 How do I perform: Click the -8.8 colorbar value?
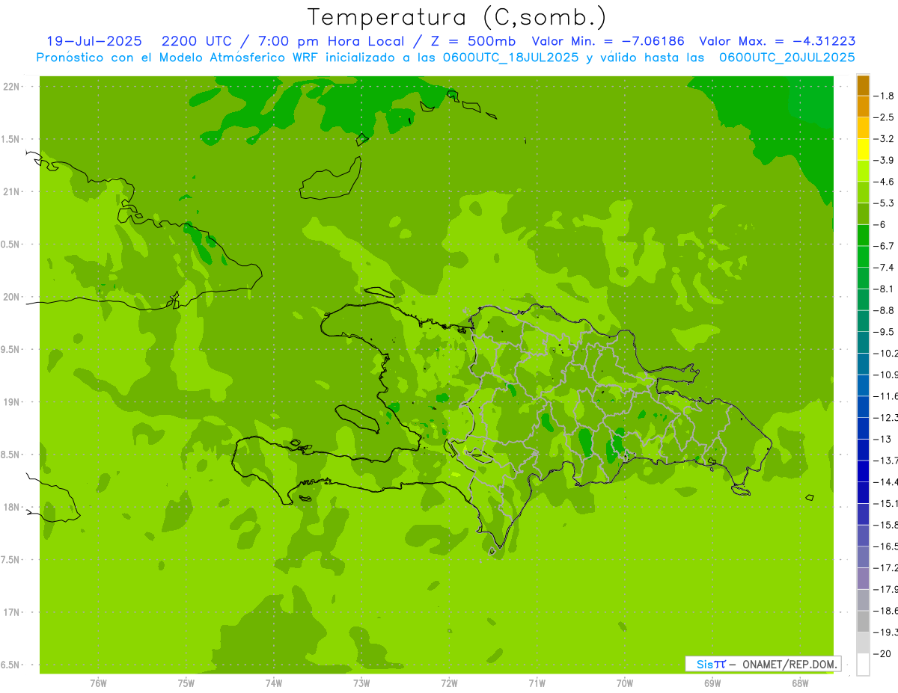(x=884, y=310)
